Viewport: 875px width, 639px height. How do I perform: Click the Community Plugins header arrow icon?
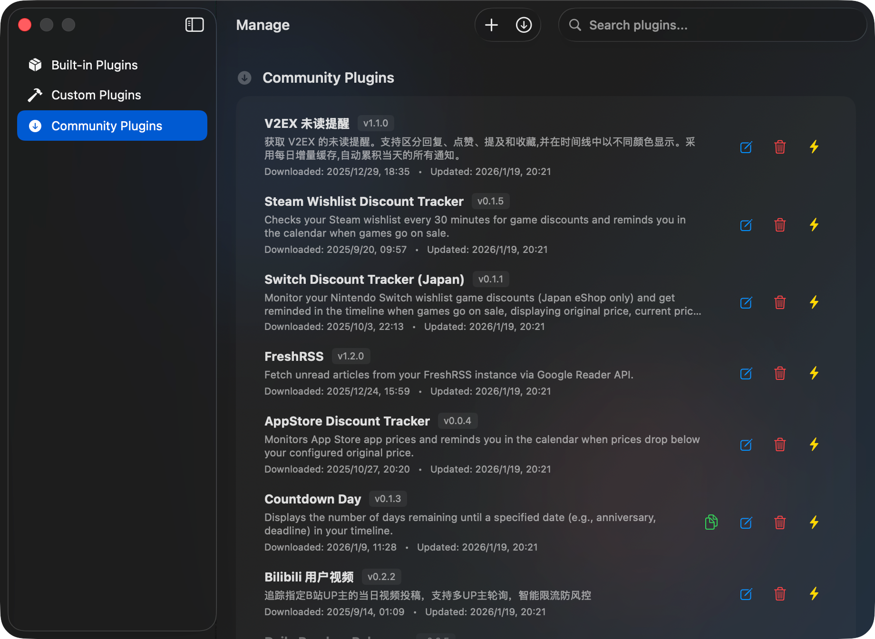(x=244, y=77)
